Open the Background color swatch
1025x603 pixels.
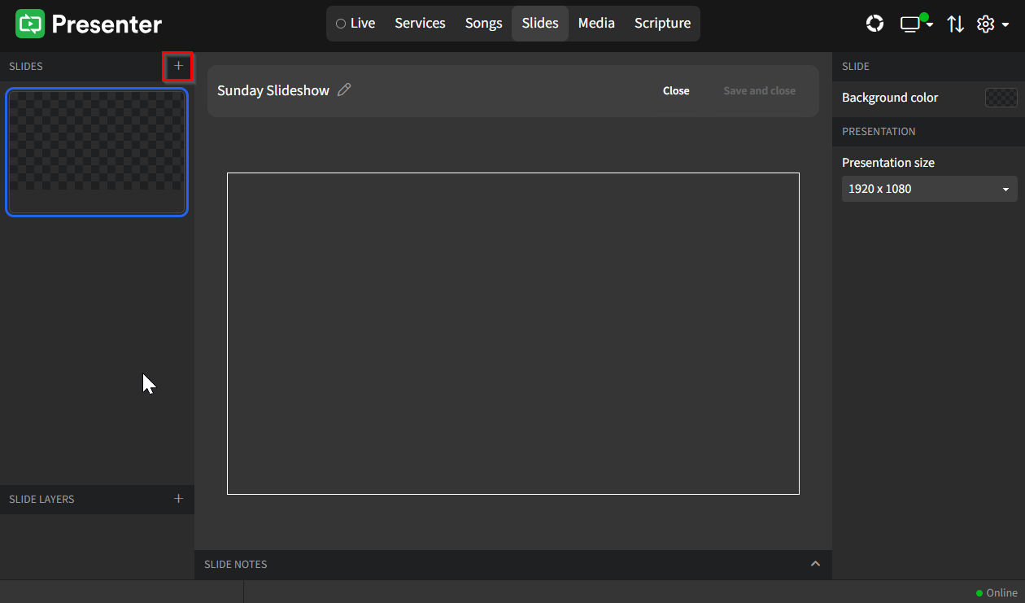coord(1001,97)
